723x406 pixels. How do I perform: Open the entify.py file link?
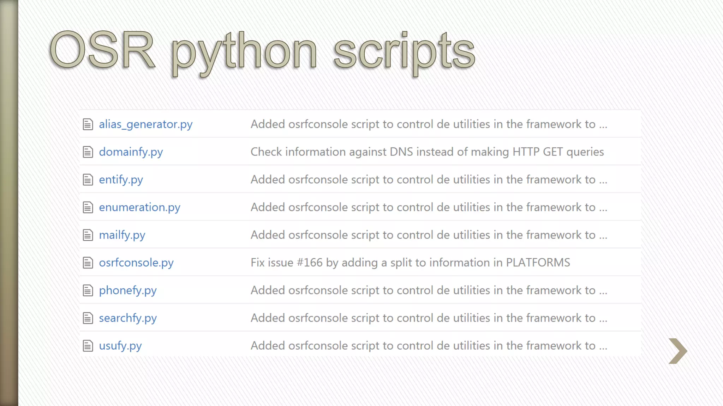pos(121,180)
